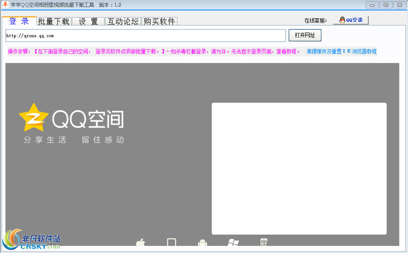Open the 清理缓存及重置IE浏览器教程 link

coord(341,52)
